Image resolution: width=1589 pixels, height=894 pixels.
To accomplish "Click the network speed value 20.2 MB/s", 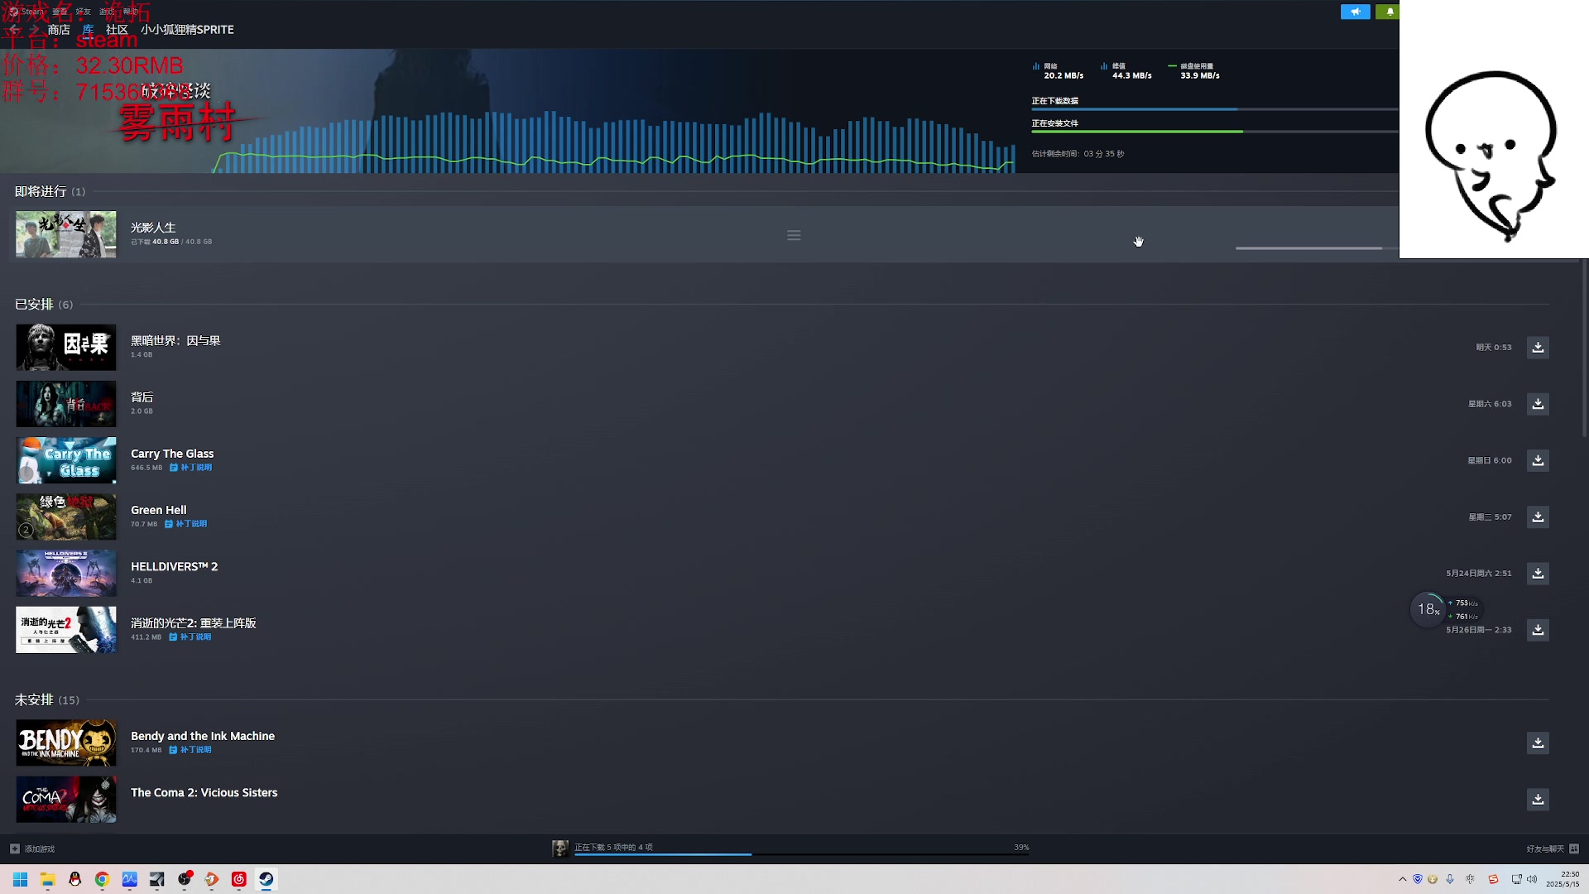I will click(1063, 75).
